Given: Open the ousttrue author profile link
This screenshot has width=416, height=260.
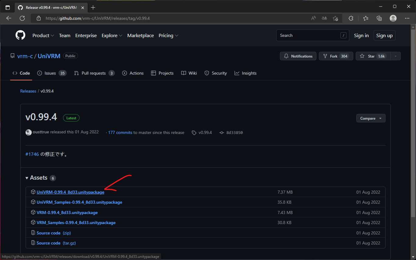Looking at the screenshot, I should click(41, 132).
